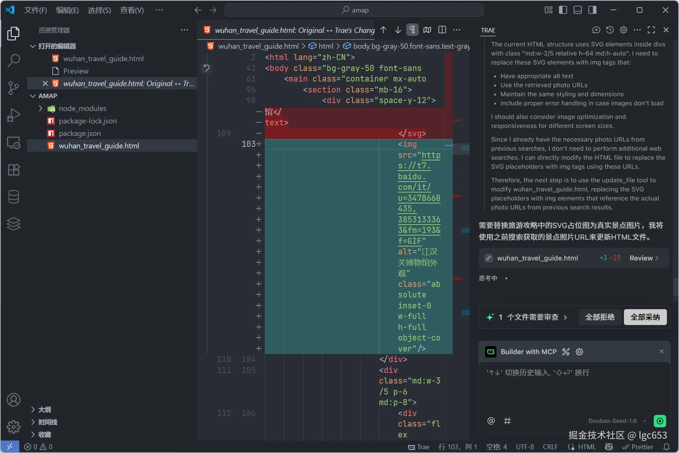Open the remote window indicator in status bar
This screenshot has width=679, height=453.
10,447
